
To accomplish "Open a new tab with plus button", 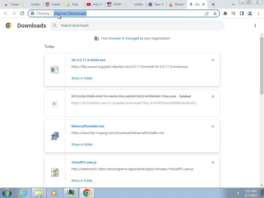I will [213, 4].
